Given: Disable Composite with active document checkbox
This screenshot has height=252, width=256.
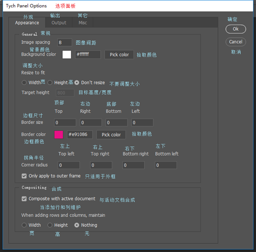Looking at the screenshot, I should coord(24,199).
